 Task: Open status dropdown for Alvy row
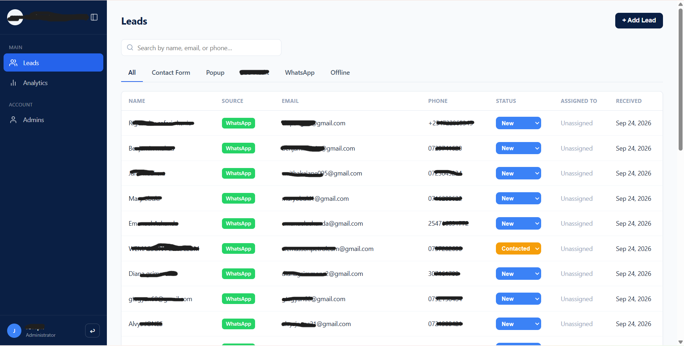[x=518, y=324]
